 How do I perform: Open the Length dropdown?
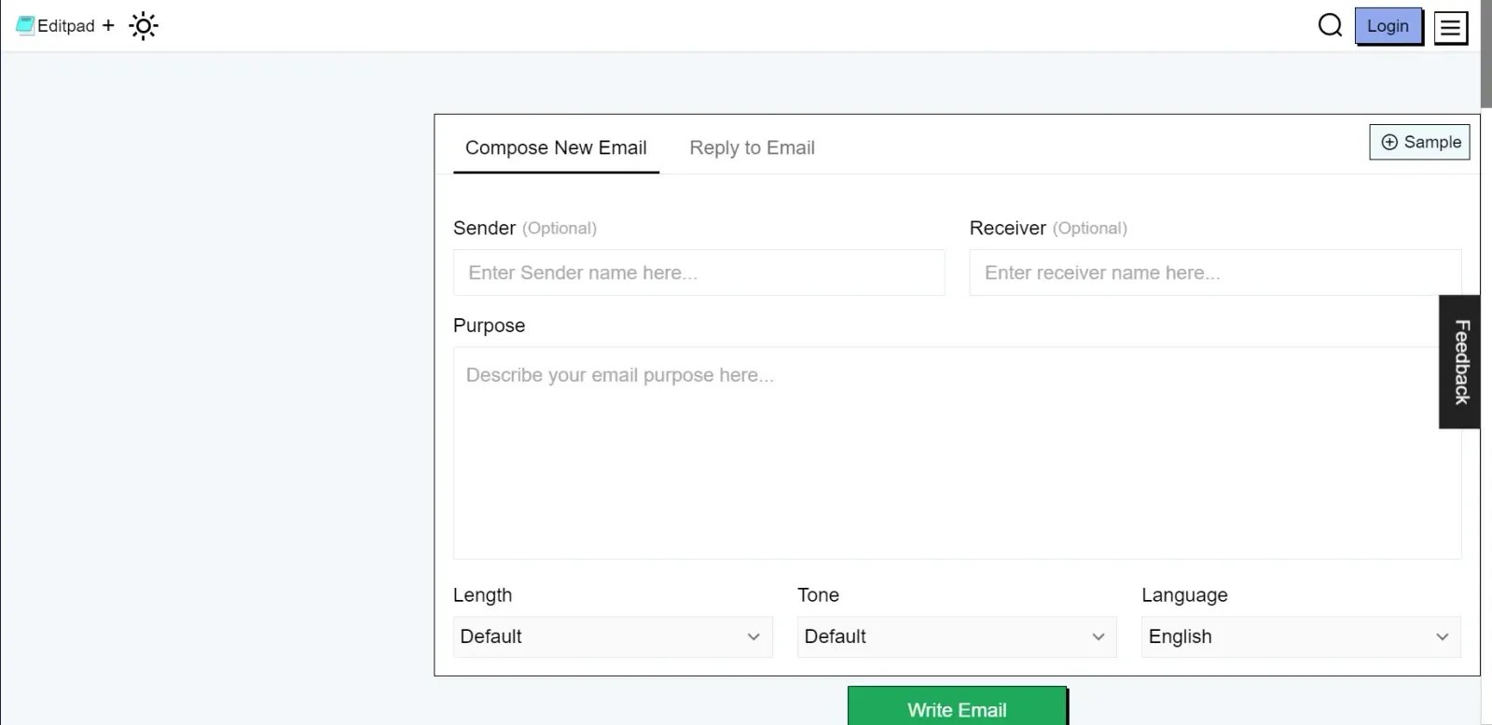pos(612,636)
